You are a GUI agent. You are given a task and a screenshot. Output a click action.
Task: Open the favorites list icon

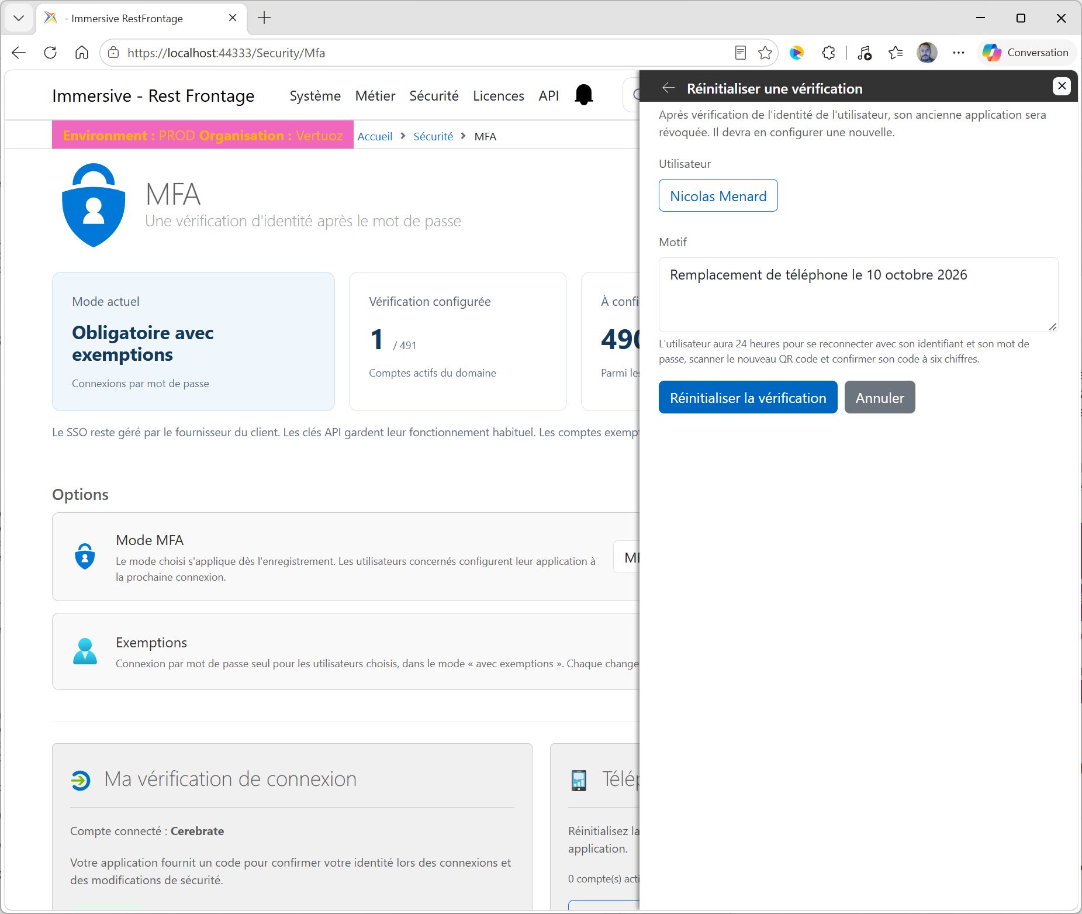(x=896, y=53)
